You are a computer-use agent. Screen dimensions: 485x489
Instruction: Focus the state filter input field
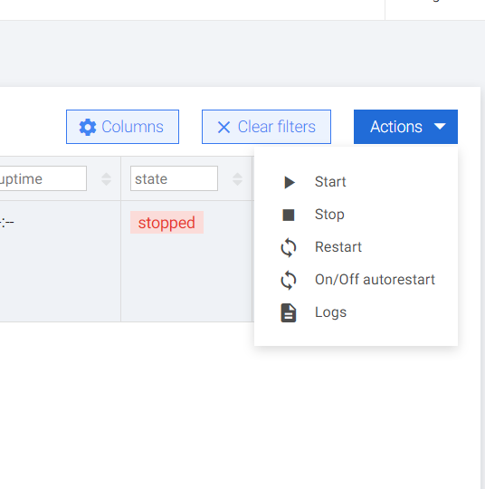[x=174, y=178]
